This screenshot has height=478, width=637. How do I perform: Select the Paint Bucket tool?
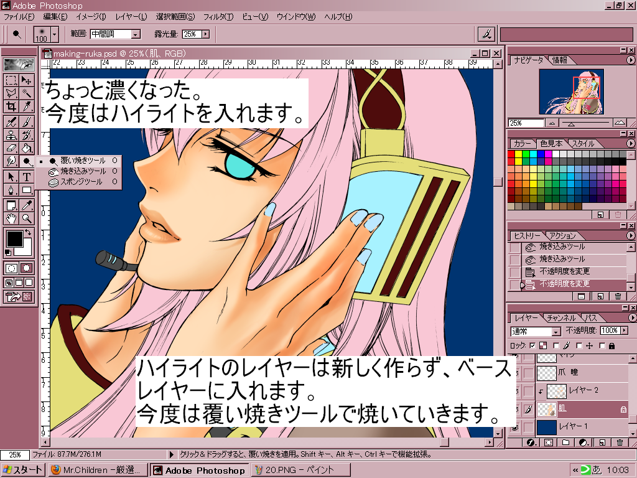[x=27, y=148]
